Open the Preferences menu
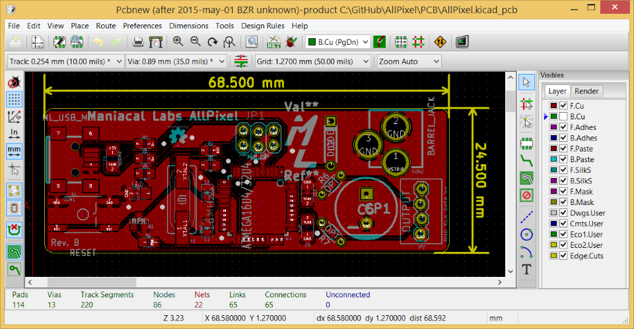 click(x=142, y=26)
